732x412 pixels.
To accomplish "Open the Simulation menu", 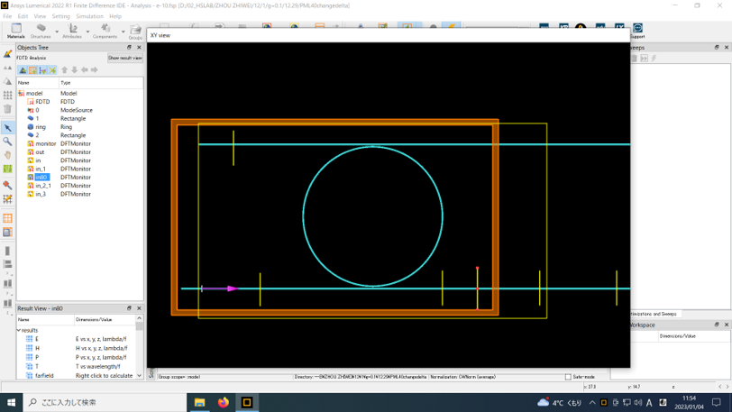I will pos(89,16).
